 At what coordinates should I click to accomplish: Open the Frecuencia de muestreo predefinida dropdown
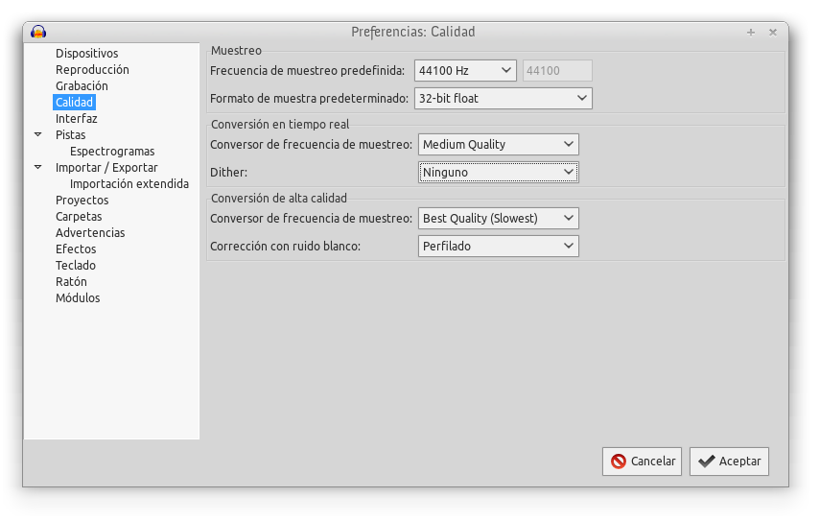tap(466, 70)
